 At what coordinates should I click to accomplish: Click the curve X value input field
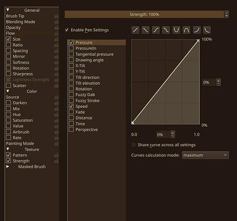click(x=163, y=134)
